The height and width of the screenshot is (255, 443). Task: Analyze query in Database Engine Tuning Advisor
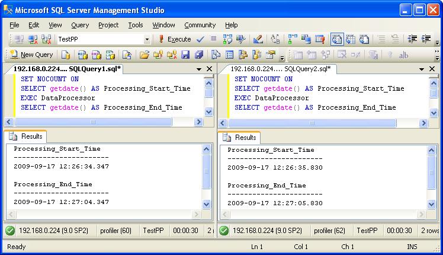coord(241,39)
